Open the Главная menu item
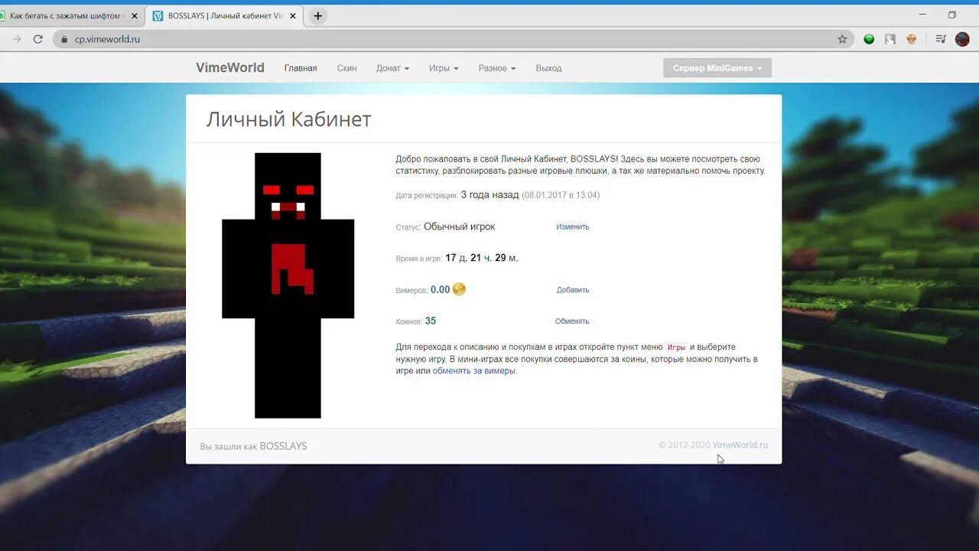 (x=301, y=68)
